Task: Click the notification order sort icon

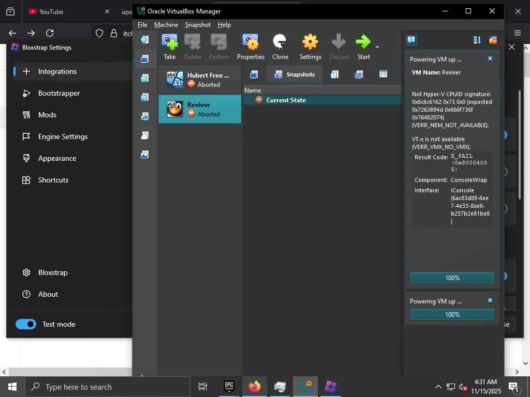Action: tap(477, 40)
